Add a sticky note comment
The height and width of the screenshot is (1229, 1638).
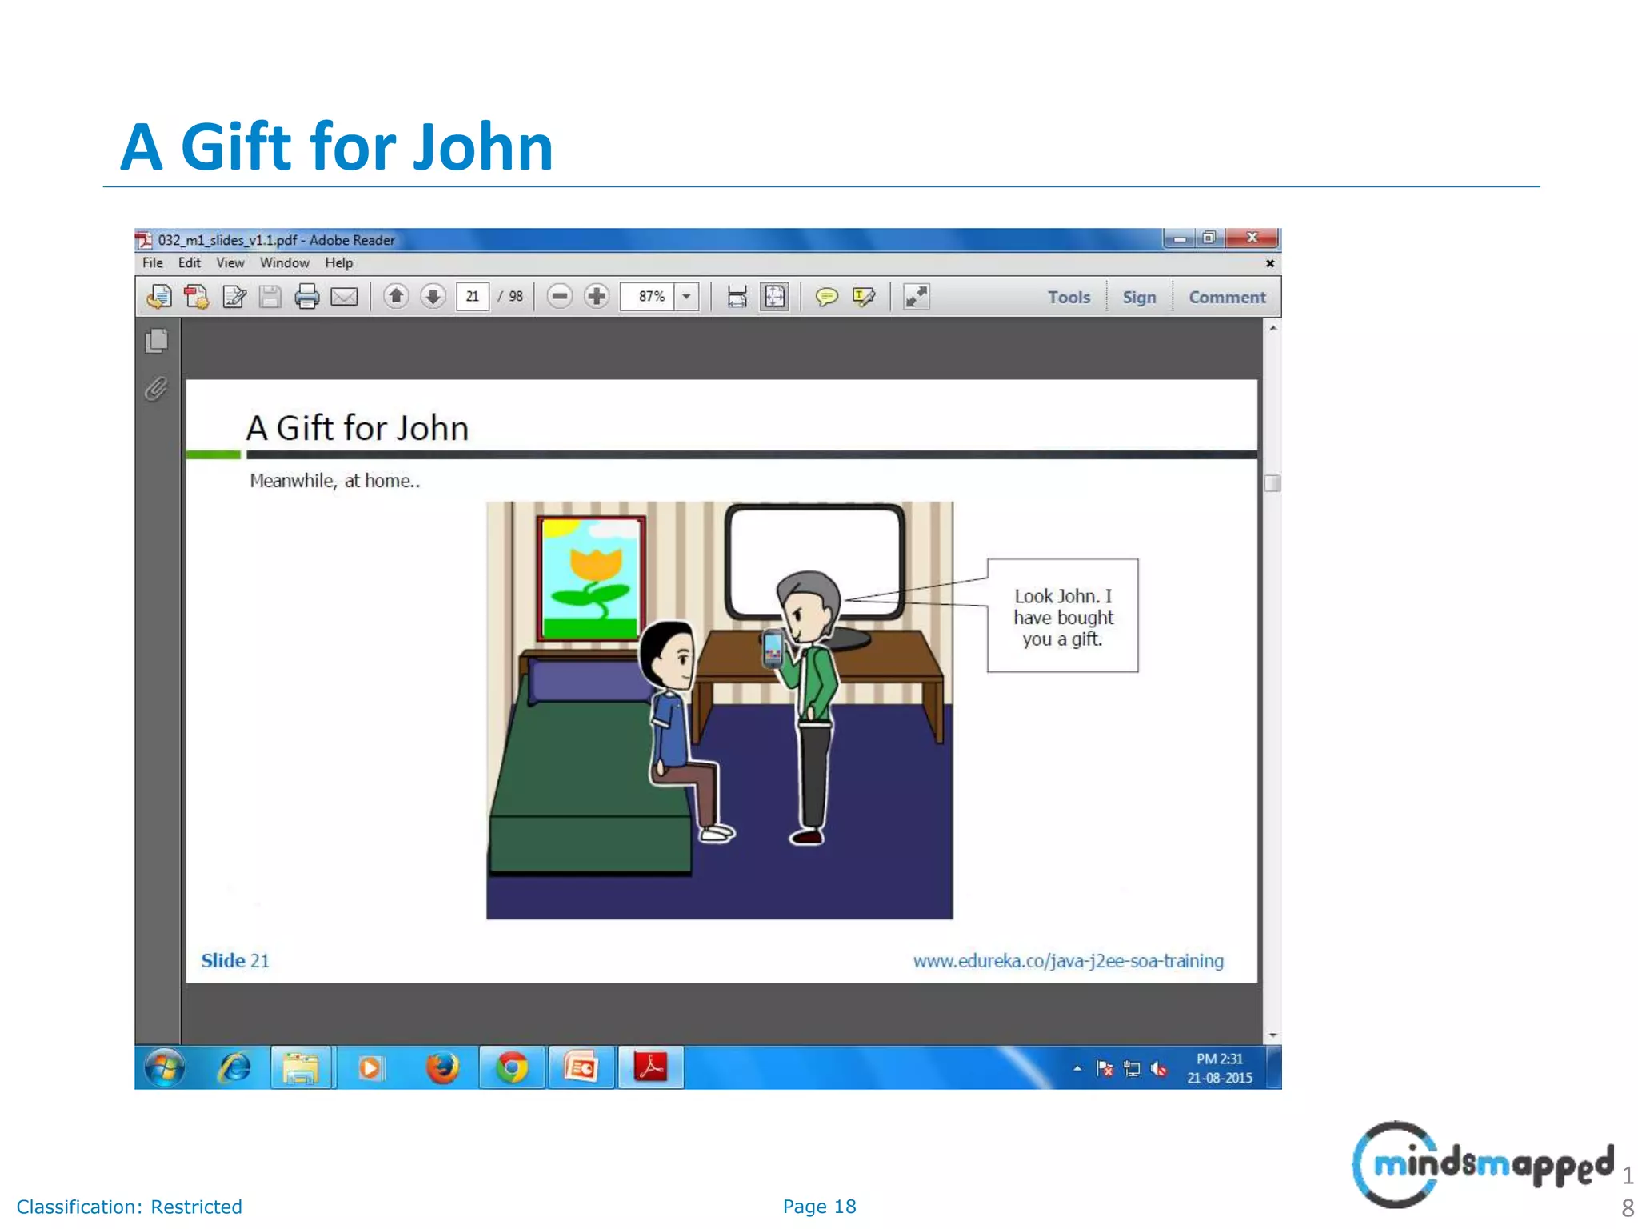[826, 297]
